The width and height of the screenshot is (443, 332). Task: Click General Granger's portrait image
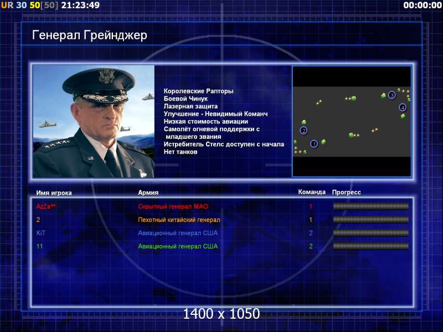coord(94,121)
